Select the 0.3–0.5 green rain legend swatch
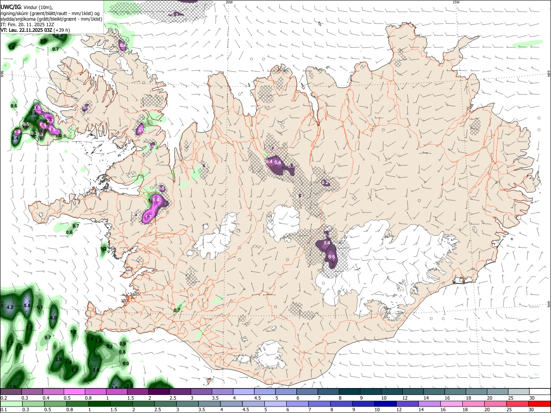This screenshot has width=551, height=413. [x=33, y=404]
